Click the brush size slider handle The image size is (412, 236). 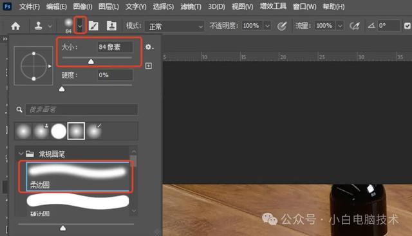coord(91,62)
